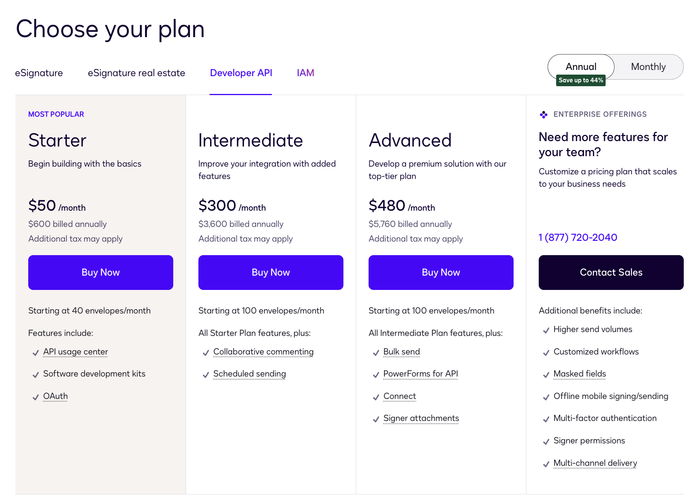Show details for Collaborative commenting feature

(263, 352)
